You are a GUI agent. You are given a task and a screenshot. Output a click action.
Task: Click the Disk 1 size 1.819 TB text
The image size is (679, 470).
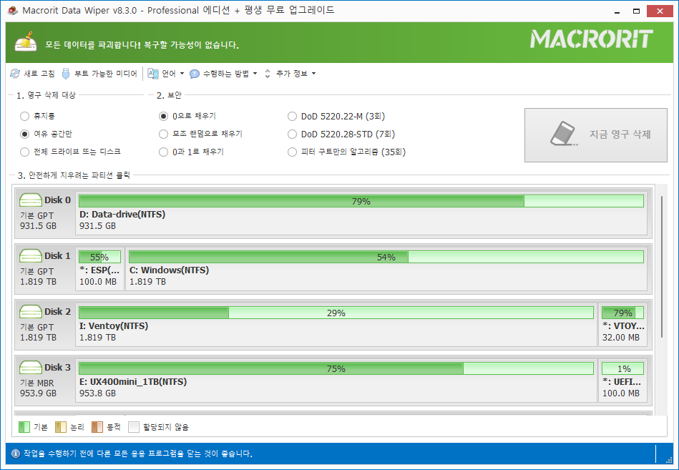point(38,282)
